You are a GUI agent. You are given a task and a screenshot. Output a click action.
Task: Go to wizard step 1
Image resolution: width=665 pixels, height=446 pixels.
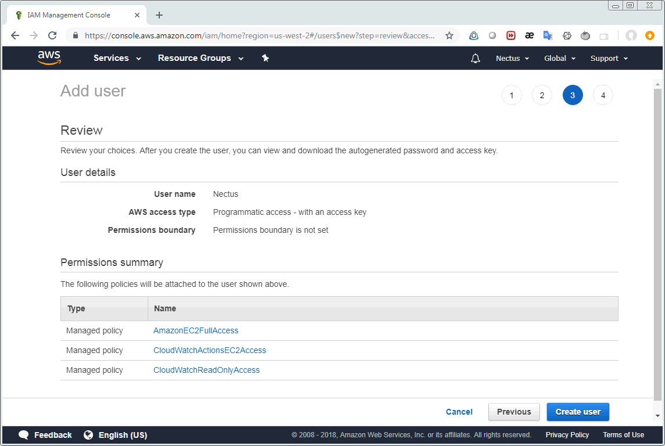pyautogui.click(x=512, y=95)
